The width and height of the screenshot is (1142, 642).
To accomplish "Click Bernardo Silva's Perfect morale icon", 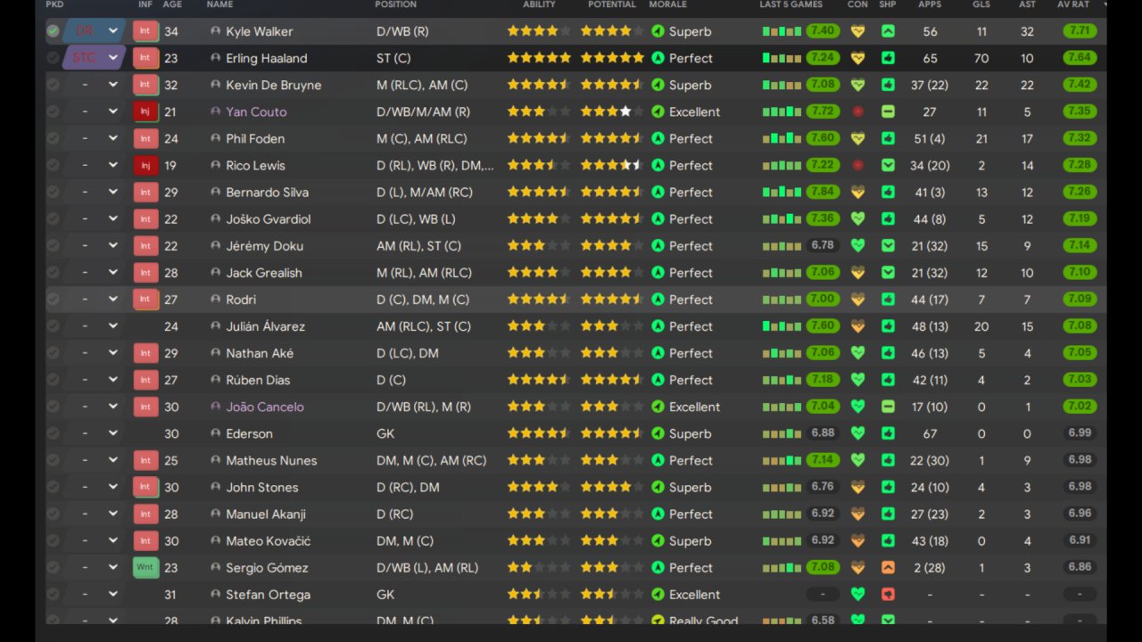I will 658,192.
